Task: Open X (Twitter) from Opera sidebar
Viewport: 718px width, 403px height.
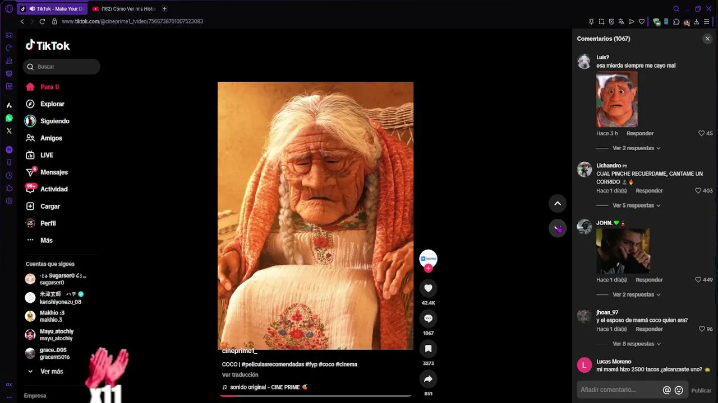Action: (x=9, y=131)
